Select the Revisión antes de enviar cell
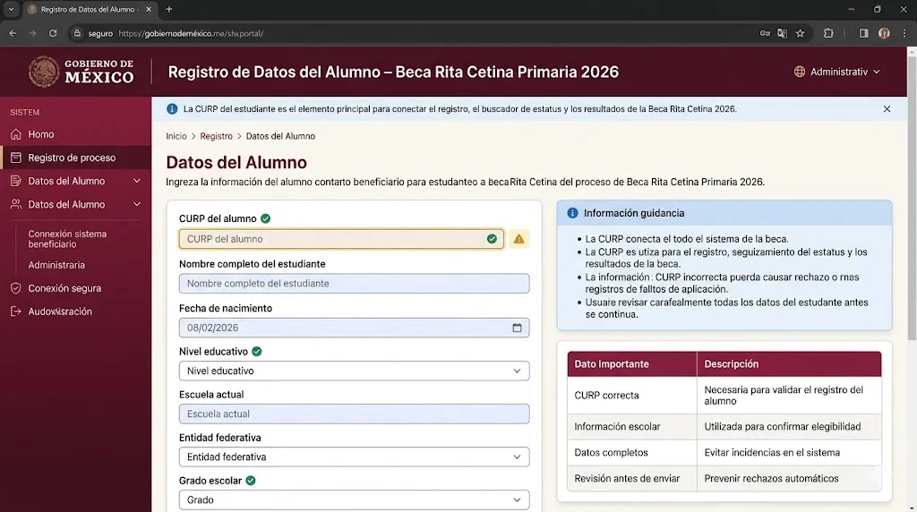 pyautogui.click(x=632, y=478)
